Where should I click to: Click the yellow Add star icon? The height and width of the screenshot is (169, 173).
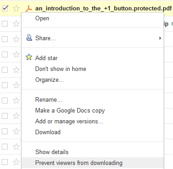(x=29, y=57)
